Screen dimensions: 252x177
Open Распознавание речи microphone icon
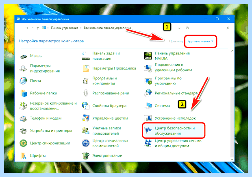pyautogui.click(x=86, y=93)
